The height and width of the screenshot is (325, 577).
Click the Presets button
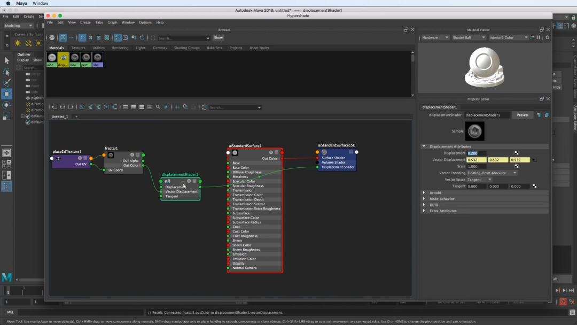(x=523, y=115)
